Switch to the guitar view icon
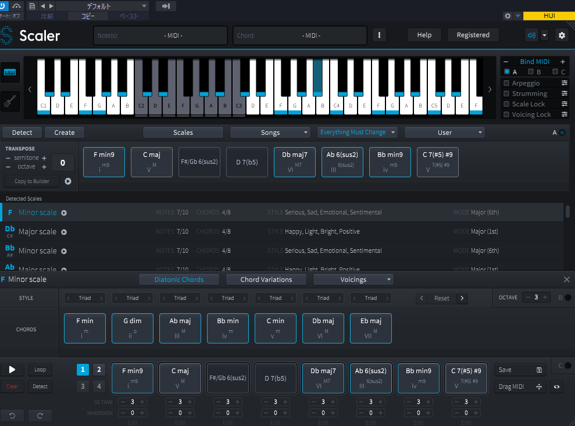 click(x=10, y=101)
